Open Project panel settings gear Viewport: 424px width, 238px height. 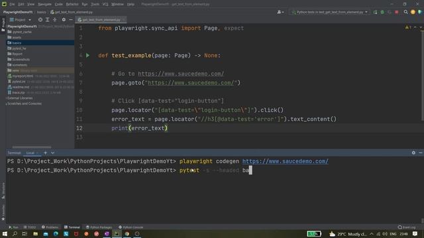[64, 20]
